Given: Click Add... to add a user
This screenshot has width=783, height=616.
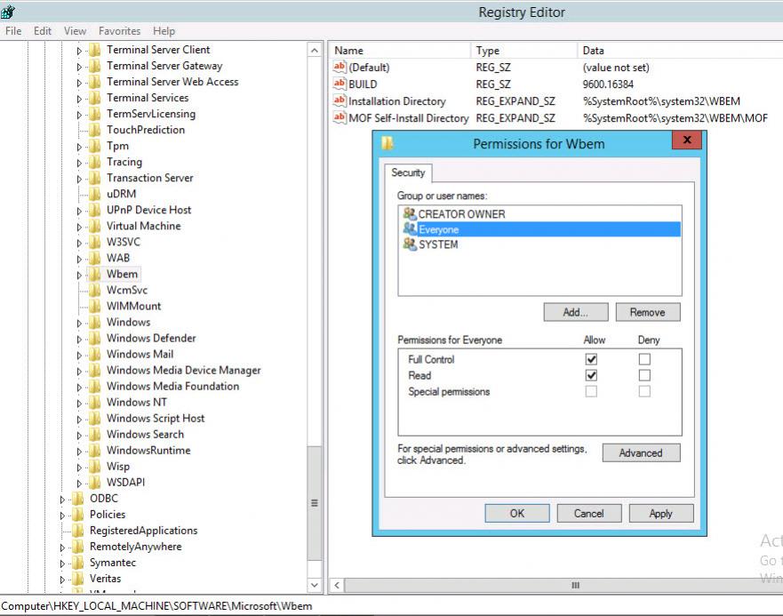Looking at the screenshot, I should point(576,312).
